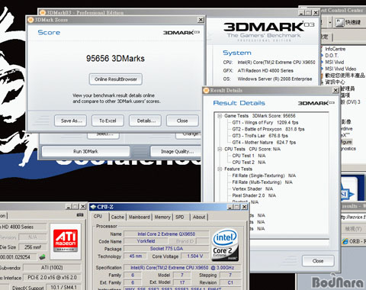366x290 pixels.
Task: Click the Technology value 45 nm
Action: pyautogui.click(x=136, y=256)
